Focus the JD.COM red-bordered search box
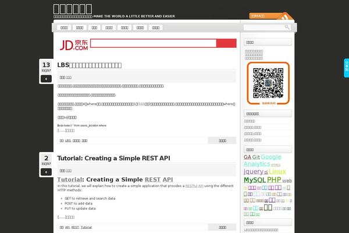 pos(153,43)
